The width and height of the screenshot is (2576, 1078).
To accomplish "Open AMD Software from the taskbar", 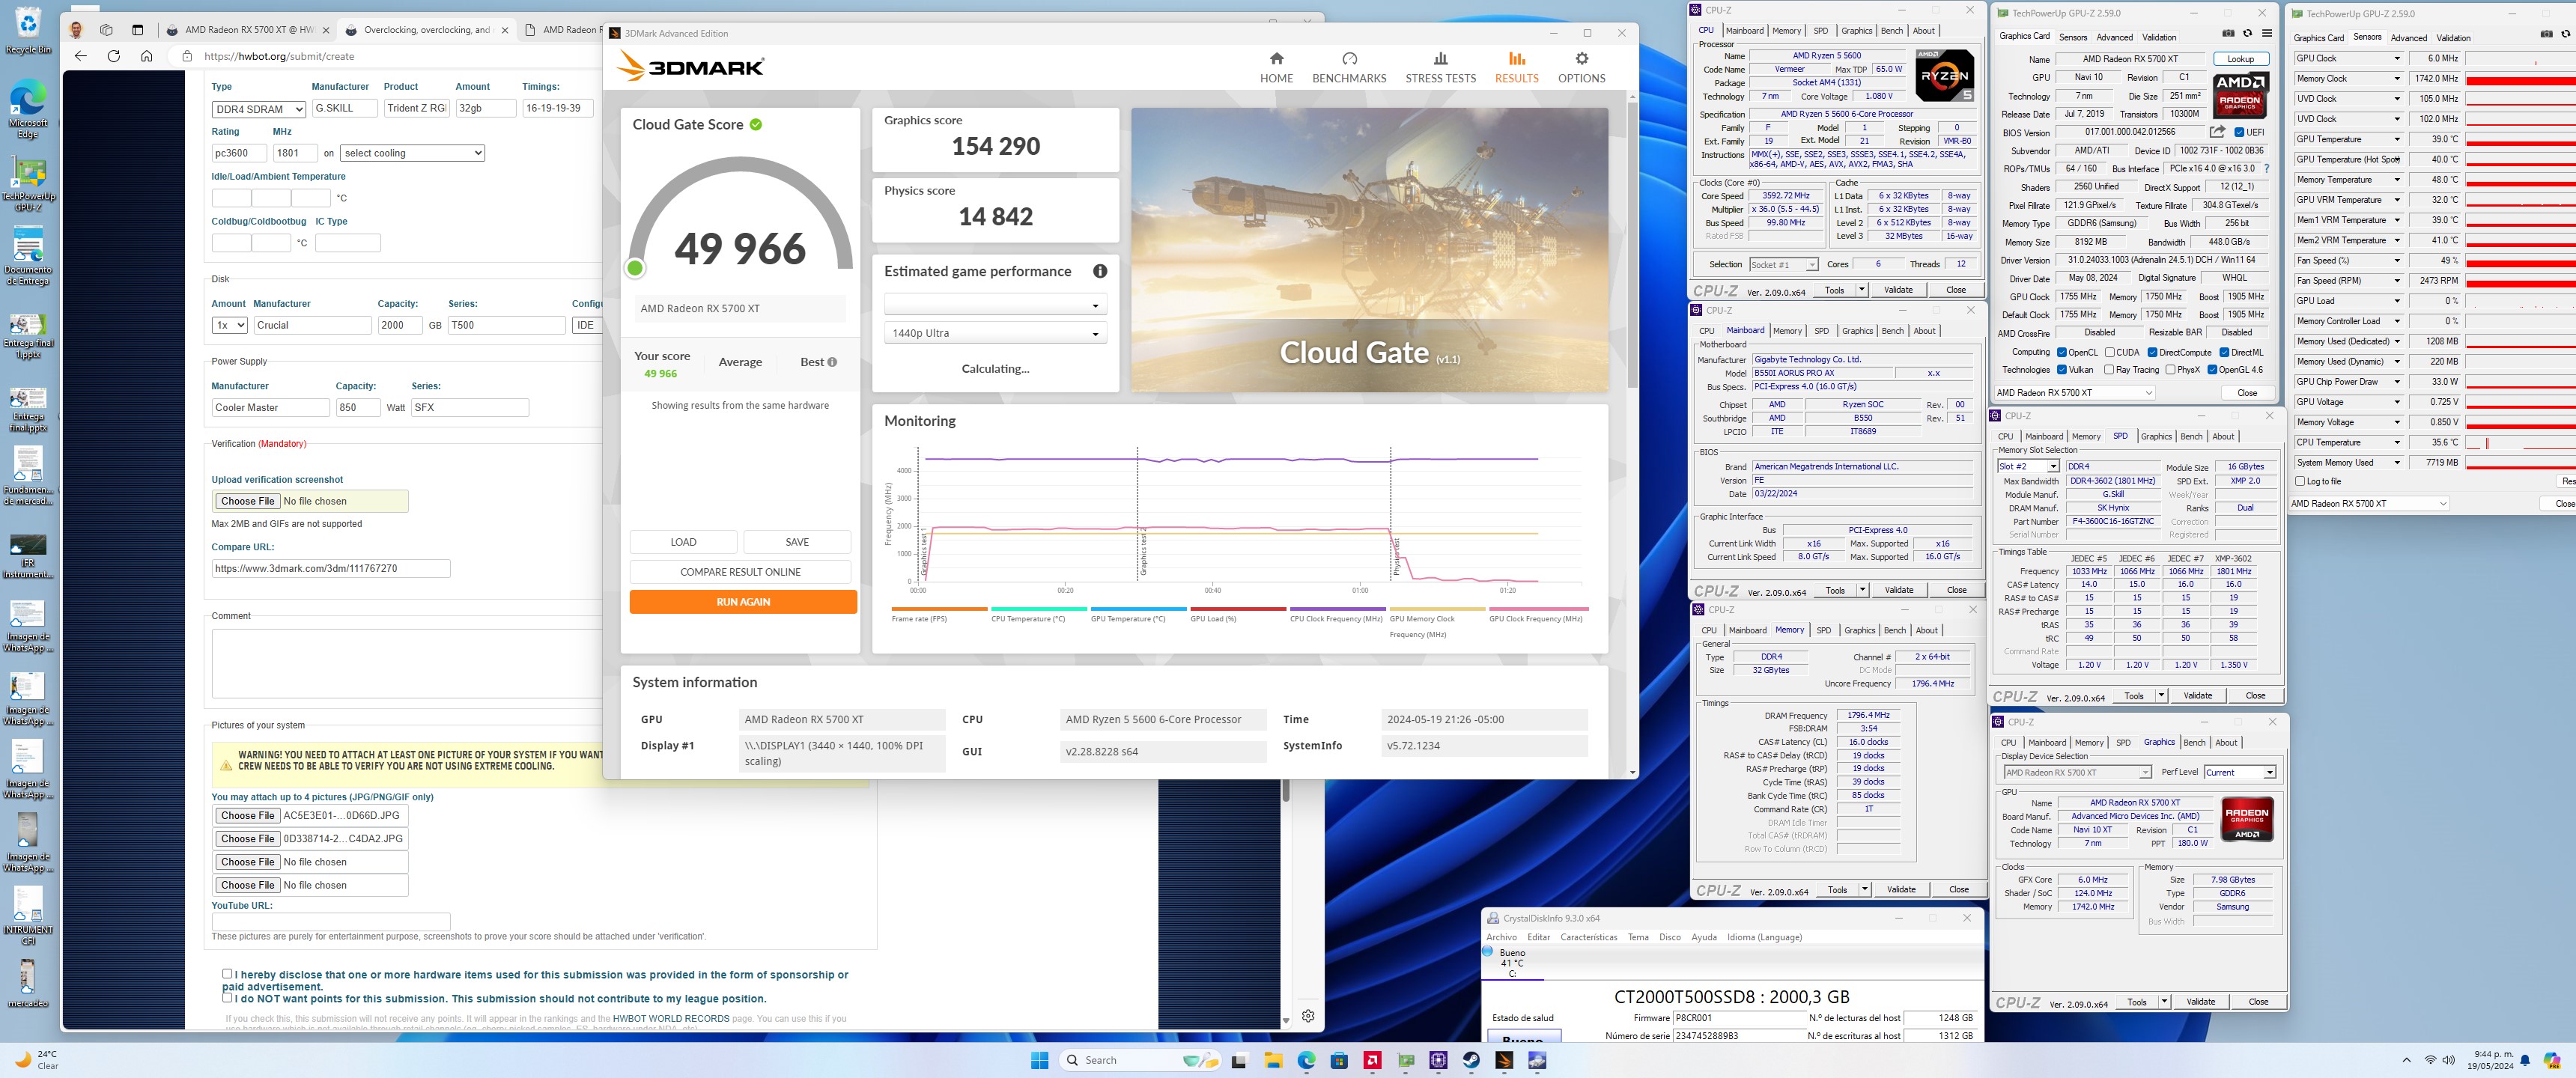I will coord(1373,1060).
